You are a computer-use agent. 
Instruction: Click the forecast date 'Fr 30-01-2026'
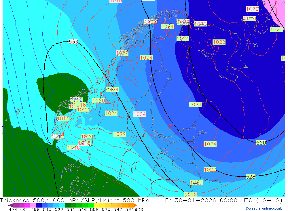[191, 200]
